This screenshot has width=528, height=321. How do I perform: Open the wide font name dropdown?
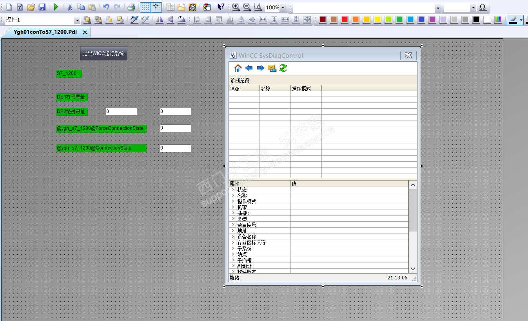(x=438, y=8)
